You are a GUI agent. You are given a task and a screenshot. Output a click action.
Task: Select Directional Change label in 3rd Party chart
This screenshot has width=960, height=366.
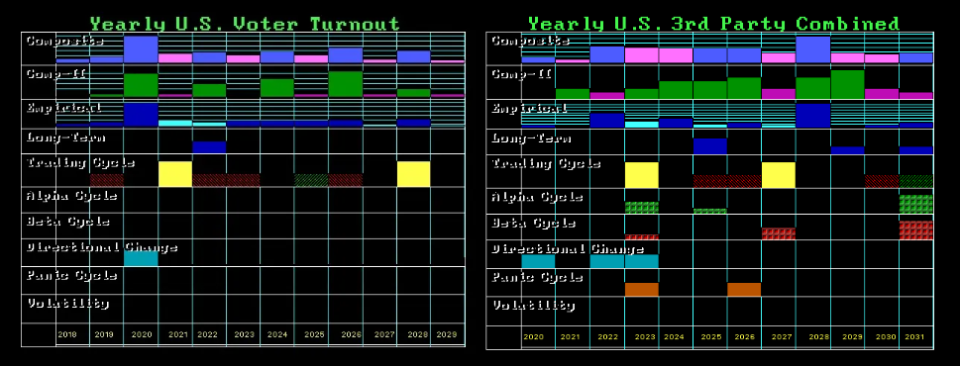[568, 249]
